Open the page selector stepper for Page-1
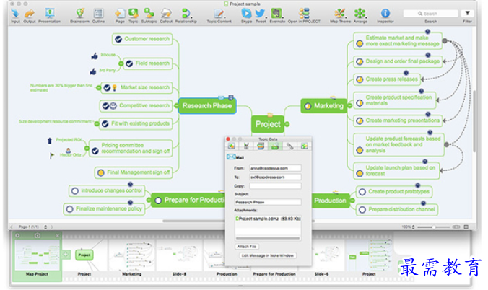This screenshot has height=290, width=488. pos(45,227)
